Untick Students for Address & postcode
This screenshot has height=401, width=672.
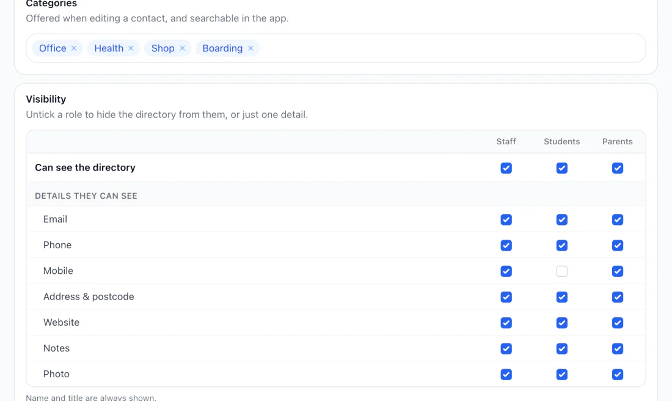(562, 297)
